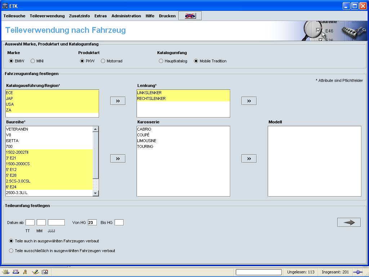Select LIMOUSINE in Karosserie list
The height and width of the screenshot is (277, 369).
point(183,141)
